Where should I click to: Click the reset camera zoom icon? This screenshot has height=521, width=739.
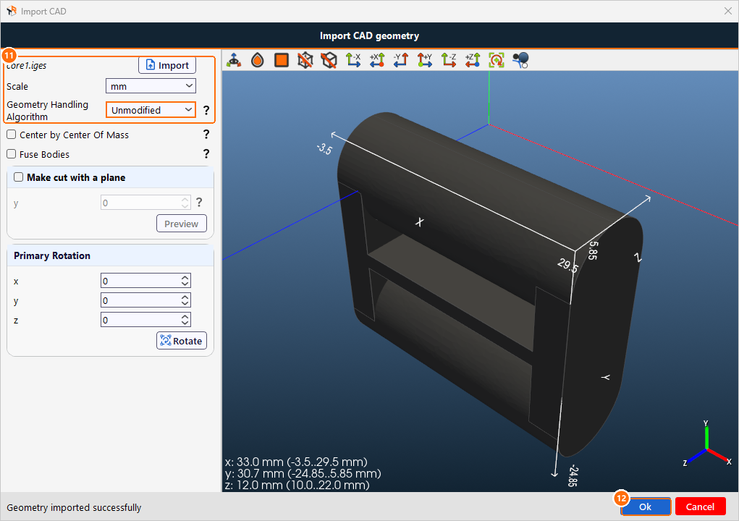coord(497,60)
